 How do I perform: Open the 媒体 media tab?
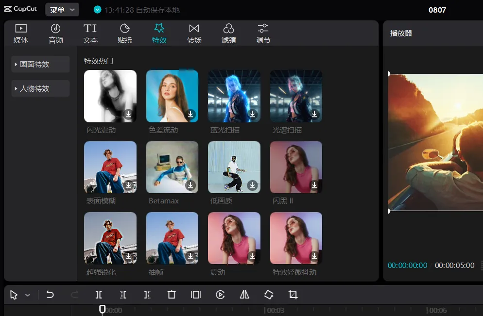tap(20, 33)
